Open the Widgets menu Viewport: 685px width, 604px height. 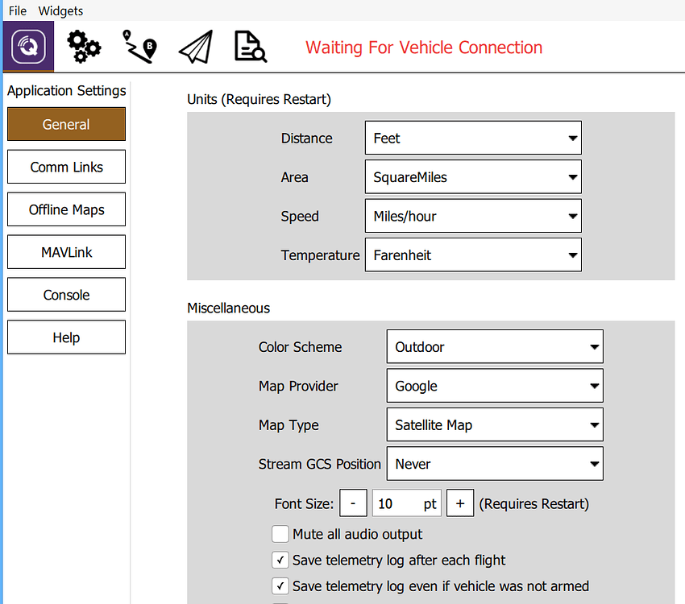60,11
